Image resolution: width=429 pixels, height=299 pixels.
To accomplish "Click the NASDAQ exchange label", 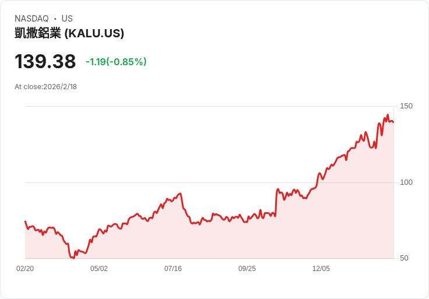I will coord(31,19).
